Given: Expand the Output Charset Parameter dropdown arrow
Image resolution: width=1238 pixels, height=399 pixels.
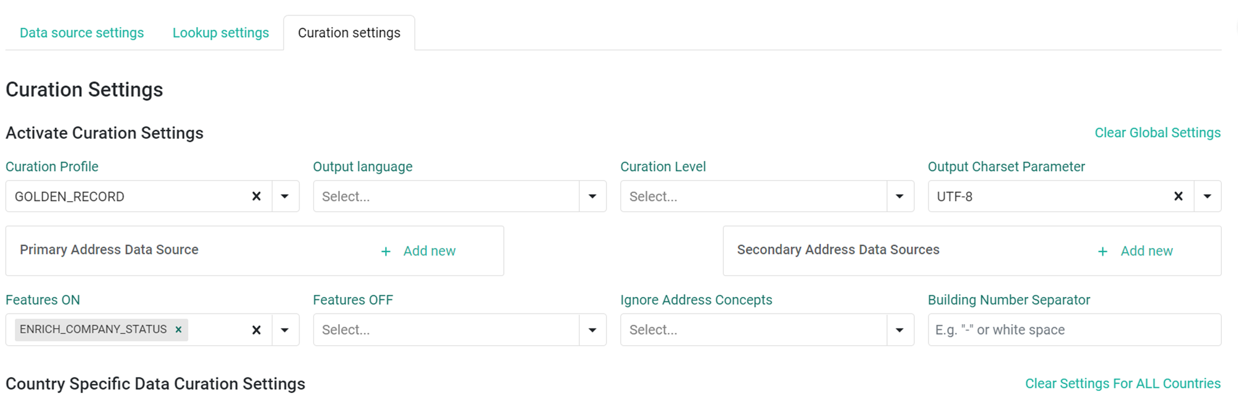Looking at the screenshot, I should 1207,196.
